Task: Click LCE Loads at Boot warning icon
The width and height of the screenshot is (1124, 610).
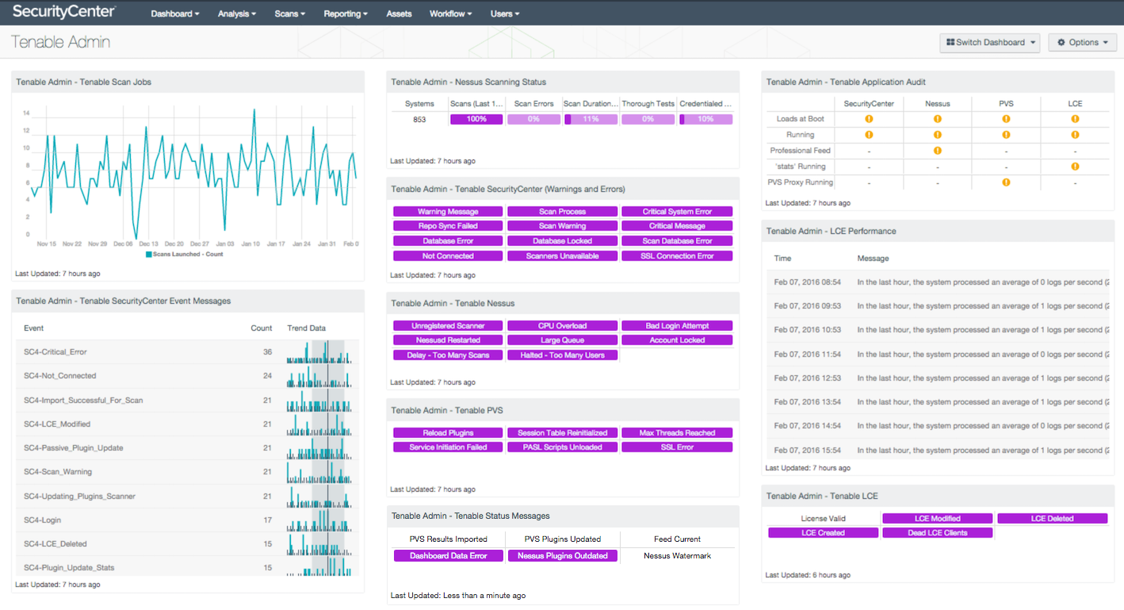Action: pos(1075,119)
